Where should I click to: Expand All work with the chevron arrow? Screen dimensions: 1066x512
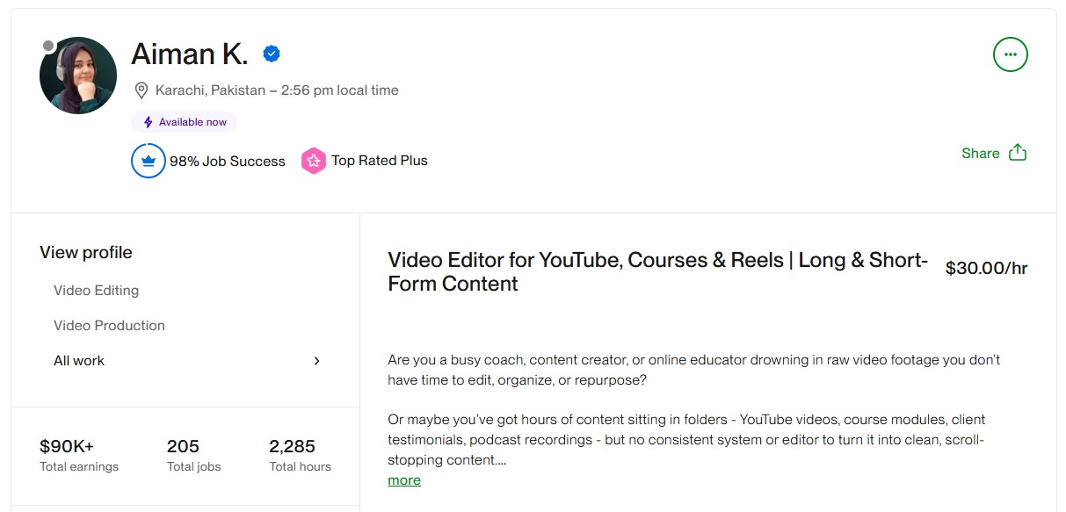click(317, 361)
